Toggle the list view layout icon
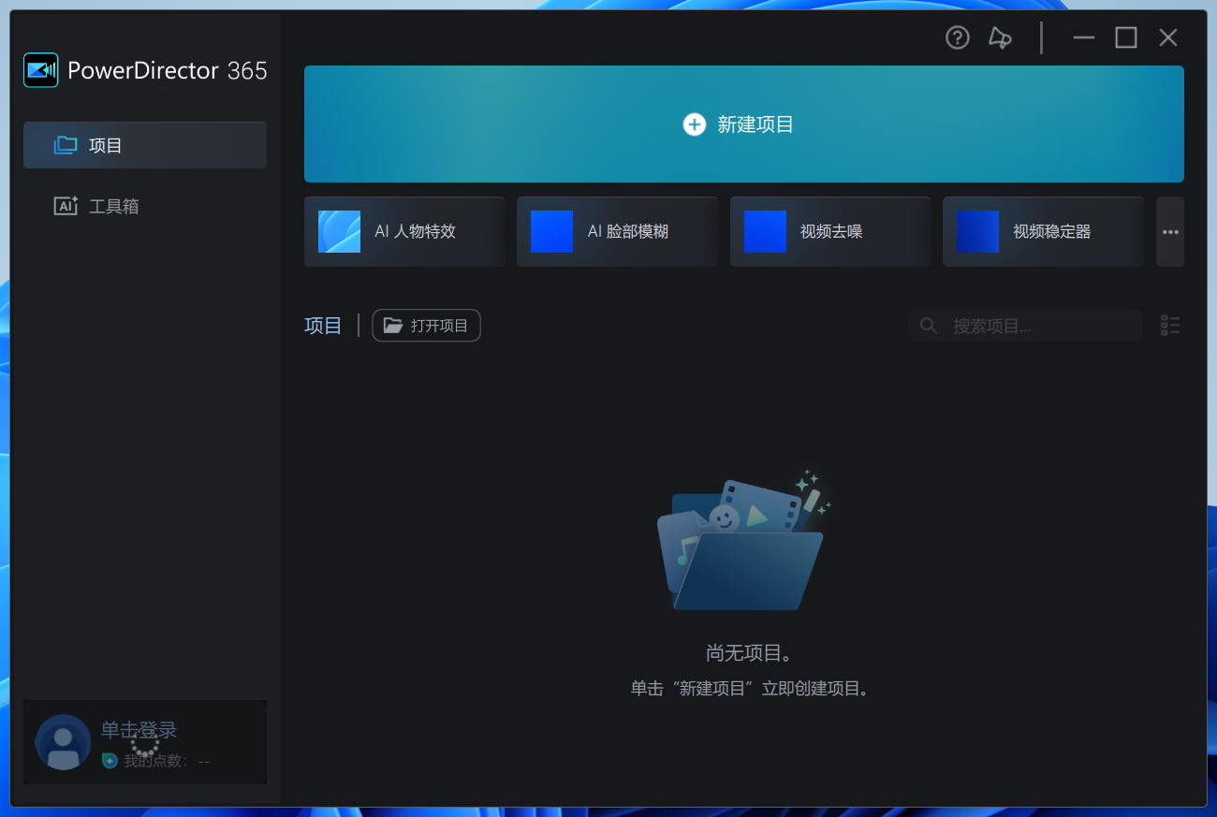The height and width of the screenshot is (817, 1217). click(1170, 326)
